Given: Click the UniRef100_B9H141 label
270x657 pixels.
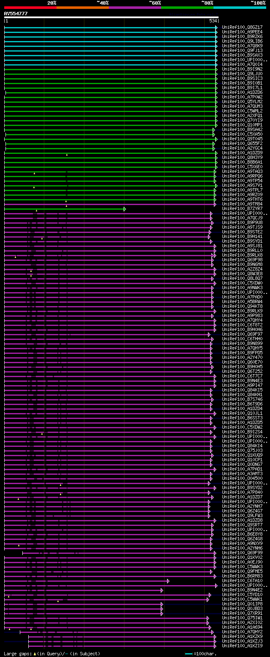Looking at the screenshot, I should [242, 236].
